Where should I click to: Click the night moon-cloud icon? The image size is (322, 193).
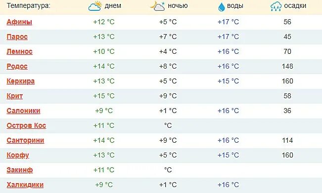point(157,6)
